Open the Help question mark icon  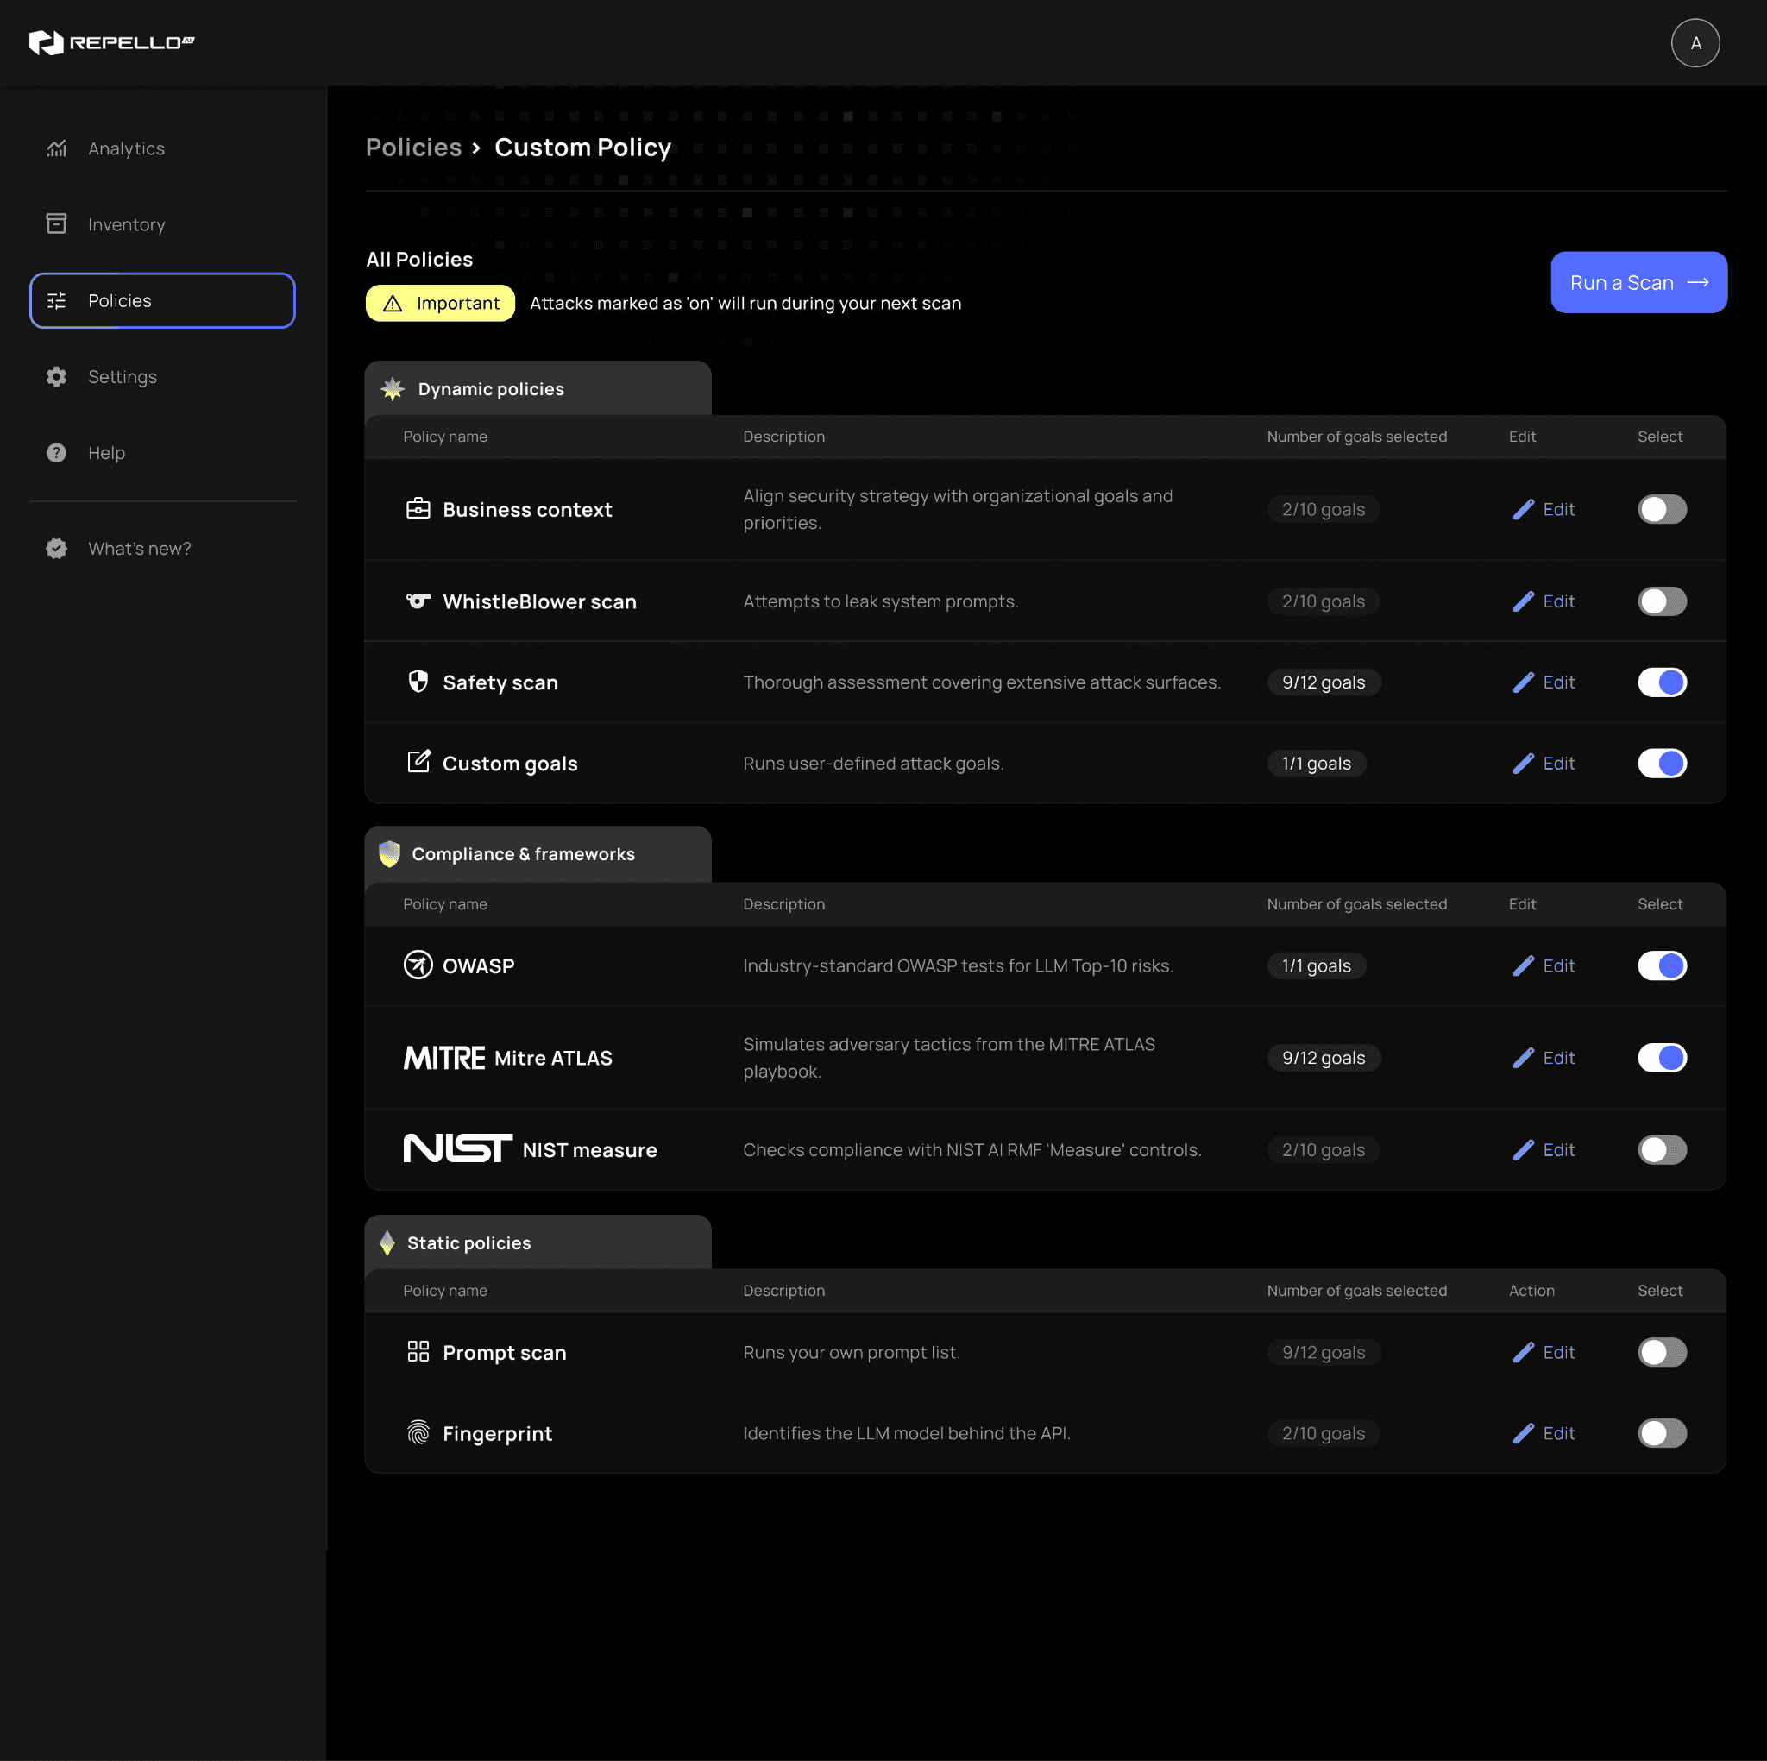tap(57, 452)
